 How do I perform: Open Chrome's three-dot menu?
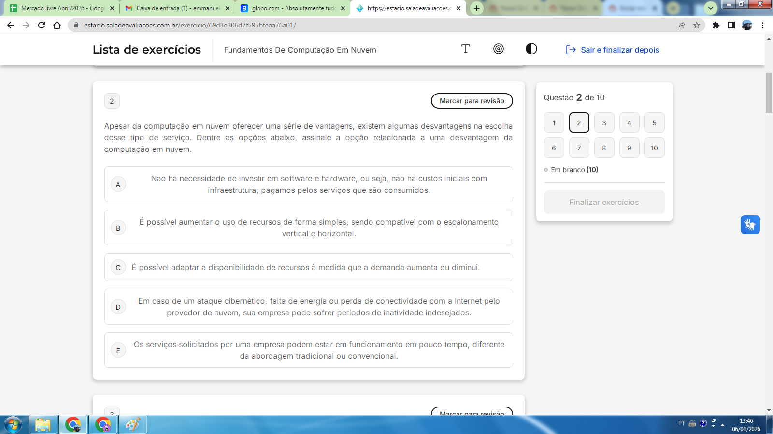(762, 25)
